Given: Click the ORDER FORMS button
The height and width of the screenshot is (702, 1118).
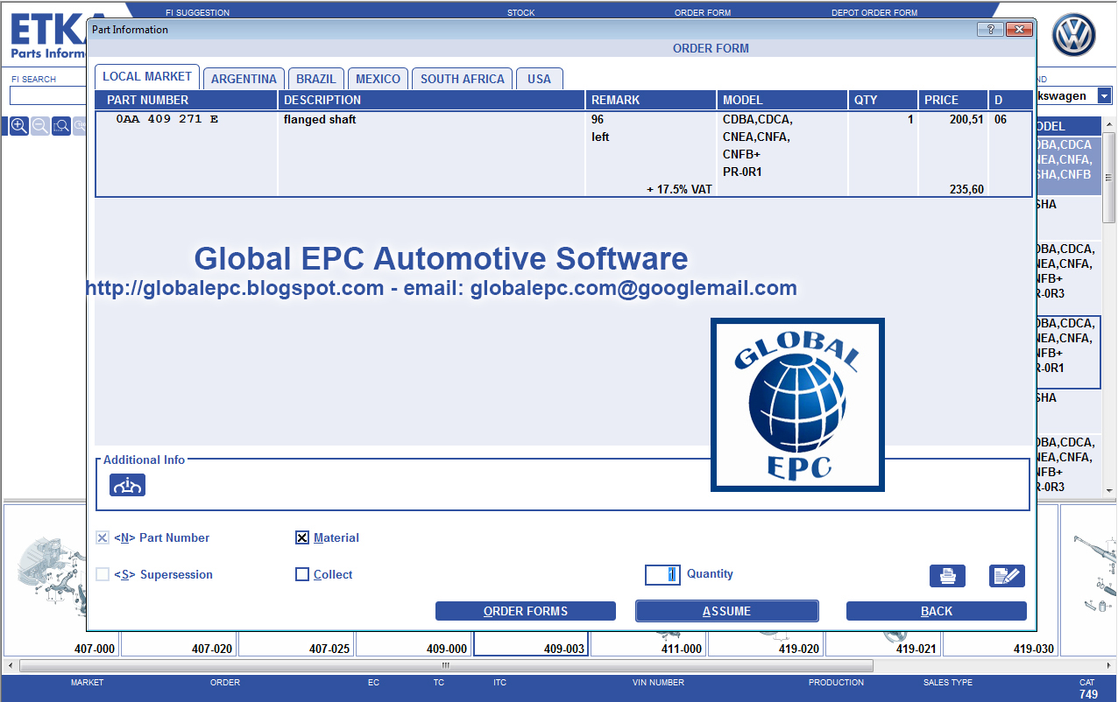Looking at the screenshot, I should point(526,611).
